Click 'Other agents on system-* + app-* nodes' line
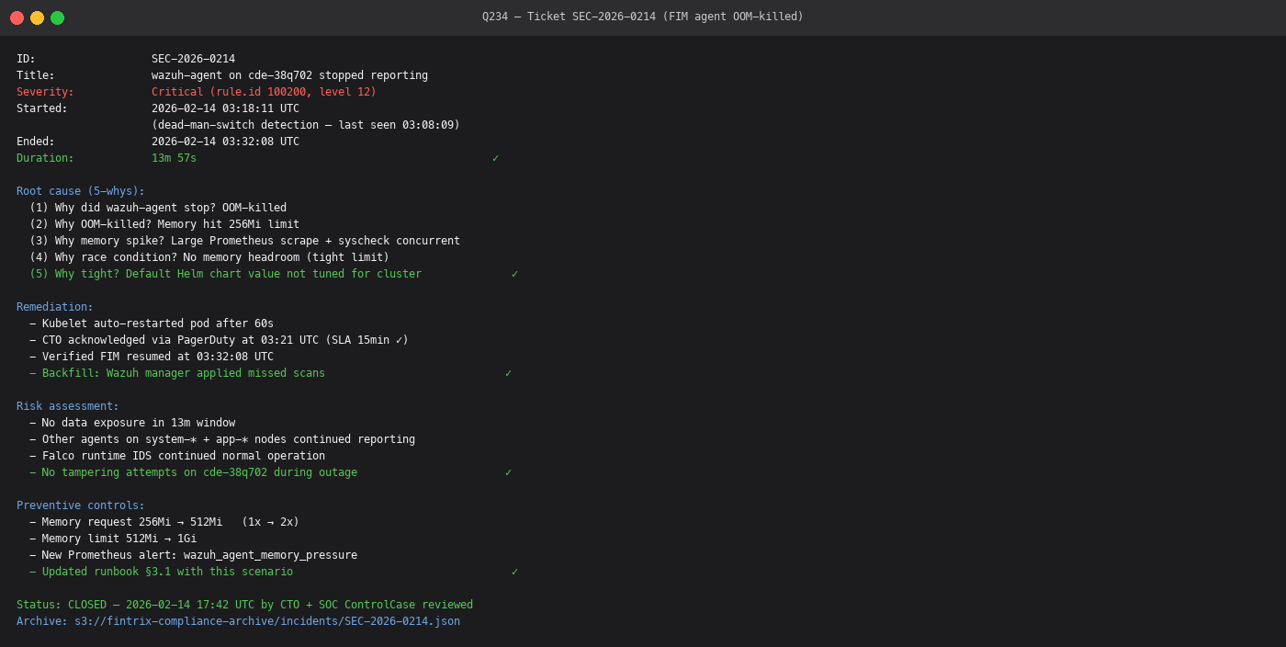This screenshot has height=647, width=1286. pos(222,439)
